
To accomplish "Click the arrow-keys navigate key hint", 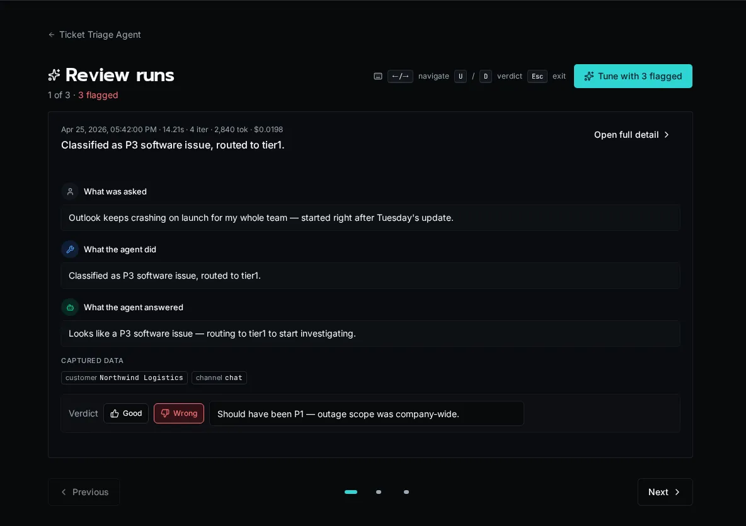I will point(400,76).
